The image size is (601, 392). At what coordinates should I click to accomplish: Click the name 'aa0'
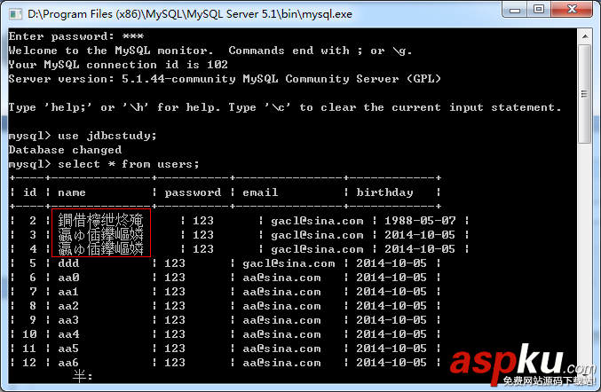[68, 278]
